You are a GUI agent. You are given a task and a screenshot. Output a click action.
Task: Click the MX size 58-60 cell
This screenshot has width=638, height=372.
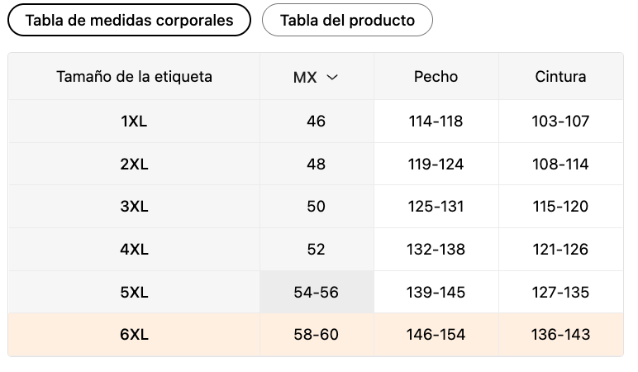[316, 335]
